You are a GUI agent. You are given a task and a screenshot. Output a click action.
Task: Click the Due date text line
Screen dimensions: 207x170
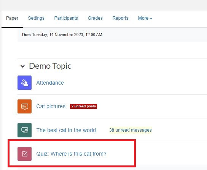coord(62,35)
